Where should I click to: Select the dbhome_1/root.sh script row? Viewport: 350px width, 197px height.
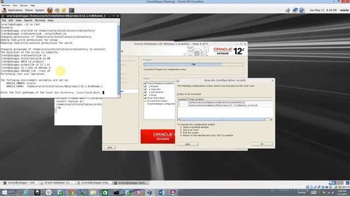[225, 105]
